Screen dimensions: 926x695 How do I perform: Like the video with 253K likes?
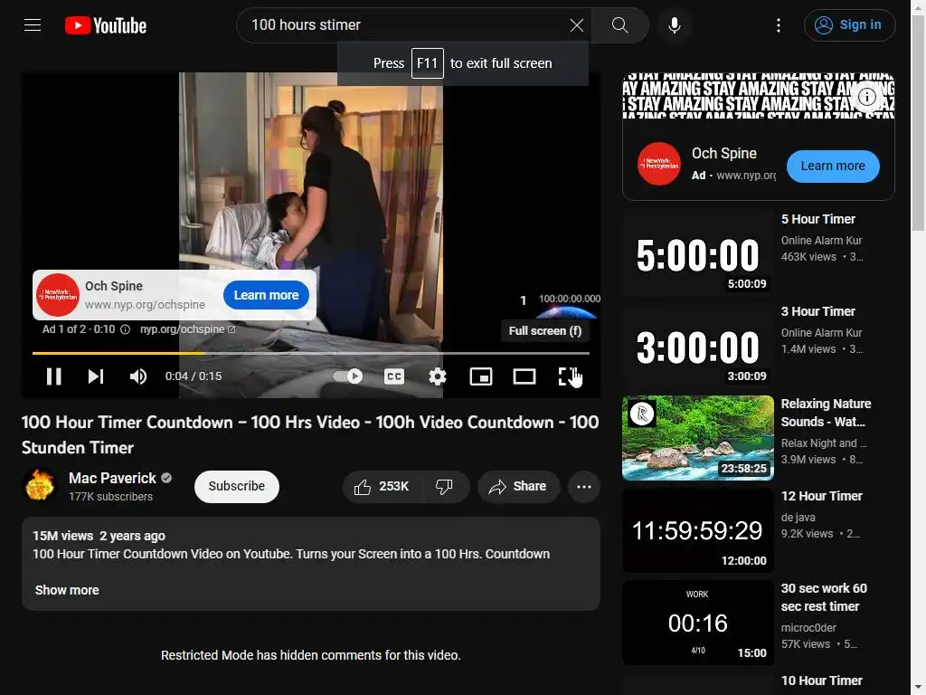click(x=381, y=486)
